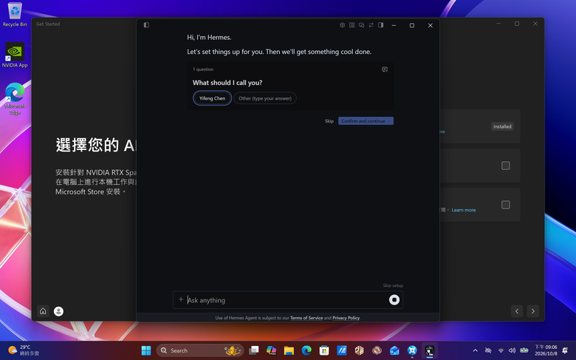576x360 pixels.
Task: Click the weather widget showing 29°C
Action: pos(24,350)
